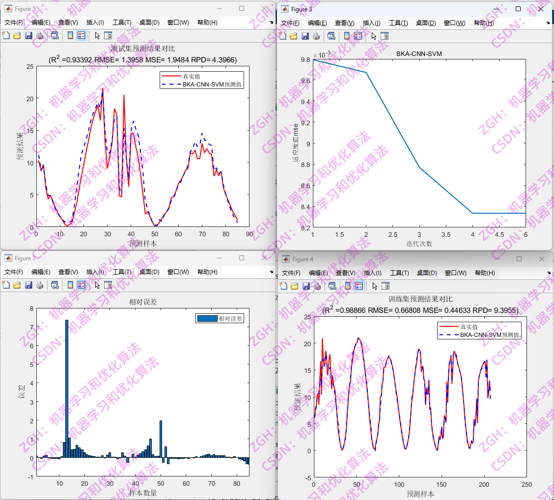Open Property Inspector icon in Figure 3
The image size is (554, 500).
pyautogui.click(x=385, y=36)
